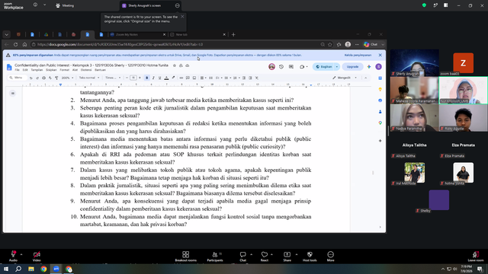The width and height of the screenshot is (488, 274).
Task: Expand the dropdown arrow beside meeting info
Action: (x=44, y=5)
